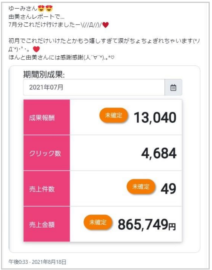Select the 売上件数 pink label cell
Screen dimensions: 212x270
[x=47, y=189]
